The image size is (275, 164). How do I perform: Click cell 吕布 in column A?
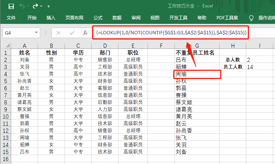coord(24,152)
